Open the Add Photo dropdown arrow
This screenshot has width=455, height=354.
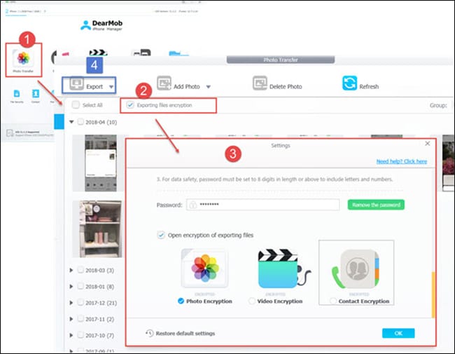coord(209,87)
